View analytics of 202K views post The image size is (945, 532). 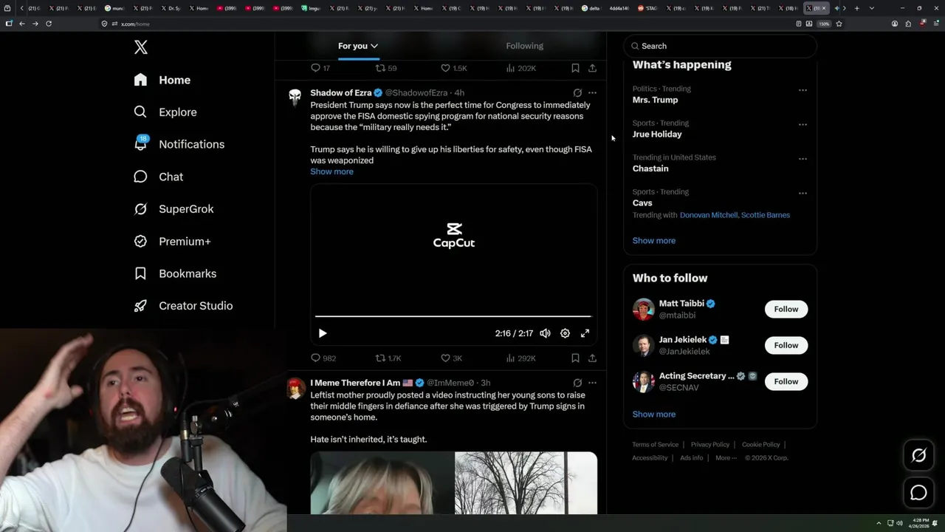tap(520, 68)
